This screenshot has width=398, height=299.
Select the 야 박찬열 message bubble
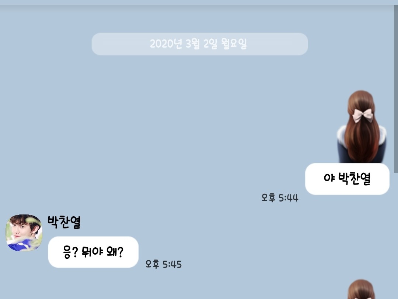(347, 179)
